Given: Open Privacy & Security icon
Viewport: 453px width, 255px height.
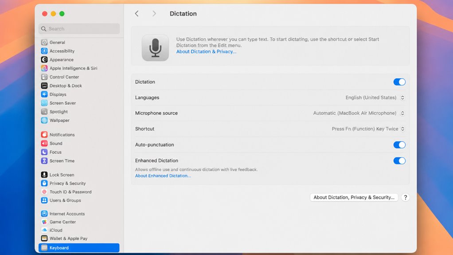Looking at the screenshot, I should coord(44,183).
